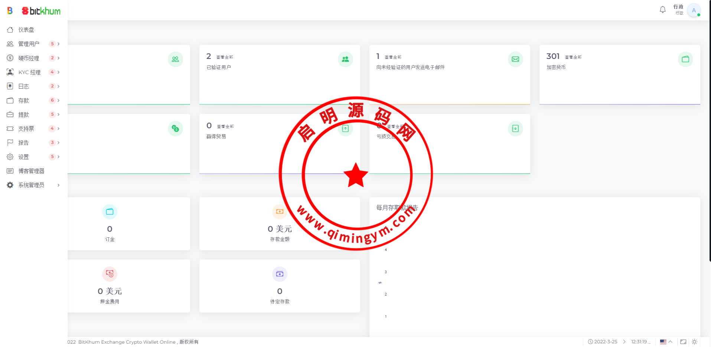This screenshot has width=711, height=347.
Task: Click the unverified email envelope icon
Action: pyautogui.click(x=515, y=59)
